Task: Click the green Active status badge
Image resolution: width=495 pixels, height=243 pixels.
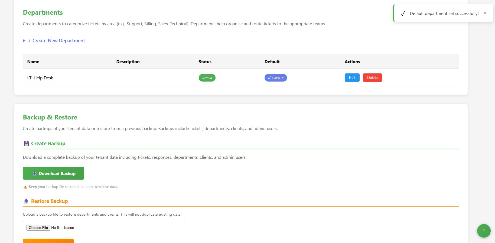Action: tap(207, 78)
